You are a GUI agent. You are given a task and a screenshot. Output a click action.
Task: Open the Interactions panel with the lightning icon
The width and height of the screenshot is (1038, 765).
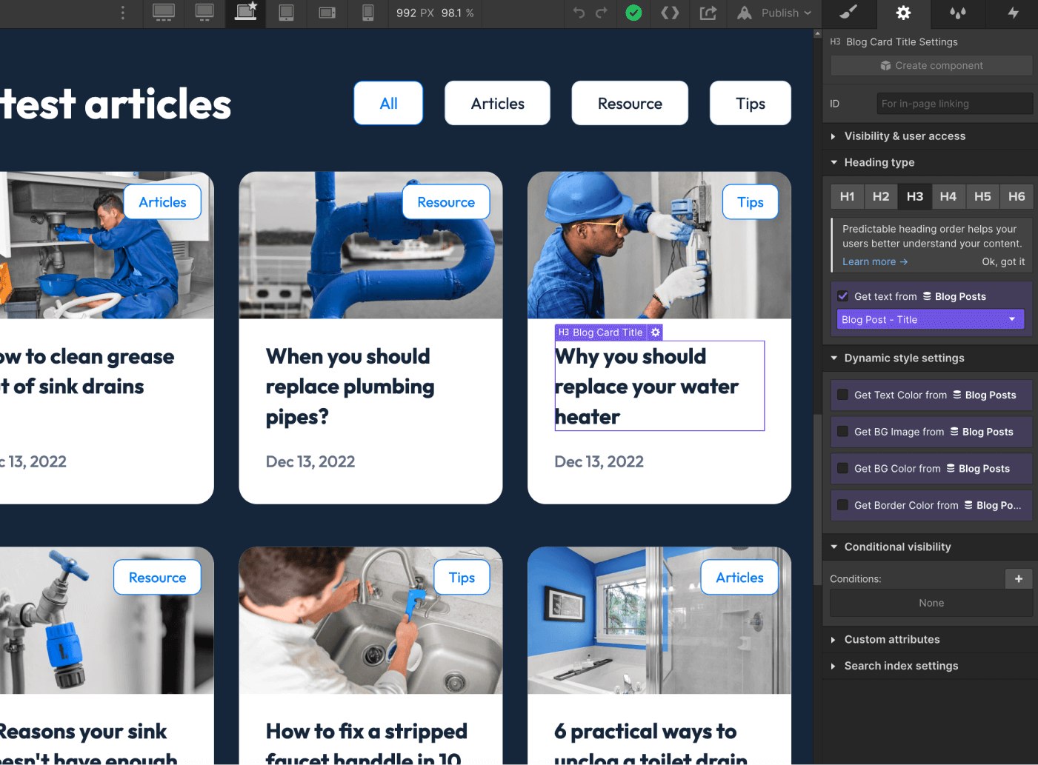point(1013,13)
